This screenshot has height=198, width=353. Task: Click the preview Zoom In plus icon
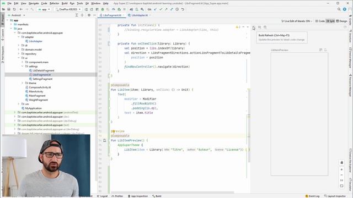pos(341,169)
